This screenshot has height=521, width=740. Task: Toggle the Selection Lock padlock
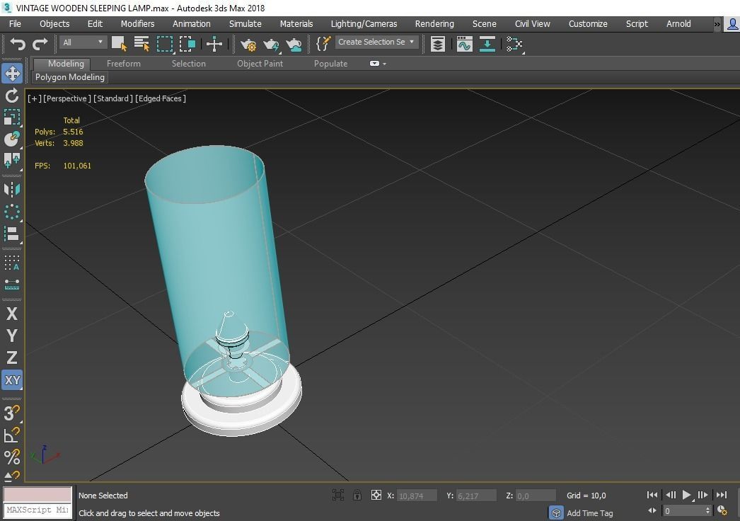[357, 495]
